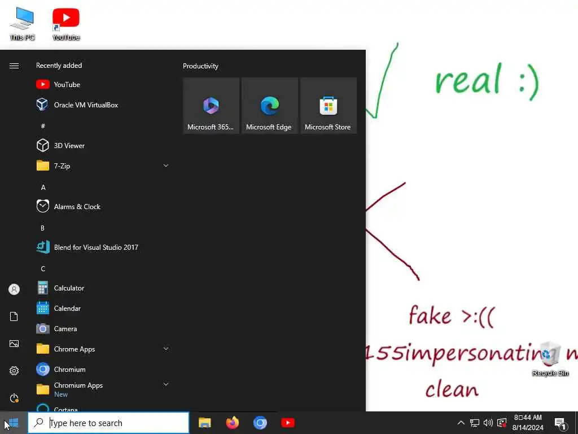Open File Explorer from taskbar

click(x=204, y=423)
